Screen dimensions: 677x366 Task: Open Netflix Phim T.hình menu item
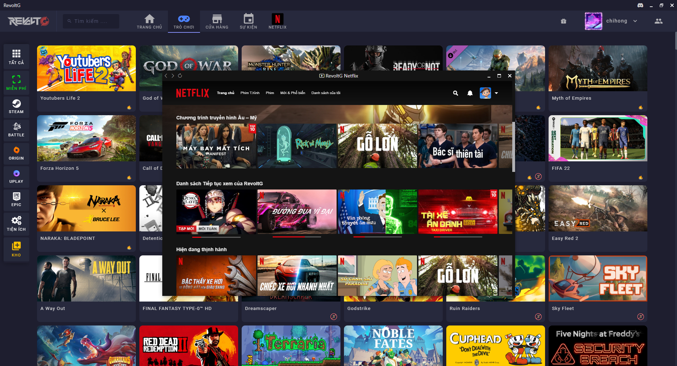(250, 93)
